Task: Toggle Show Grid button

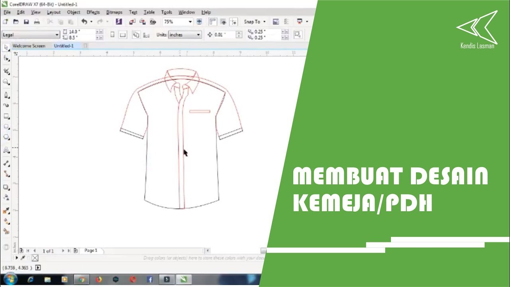Action: 223,22
